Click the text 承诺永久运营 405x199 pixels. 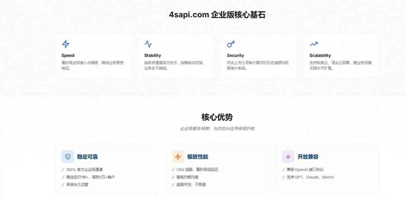point(77,184)
